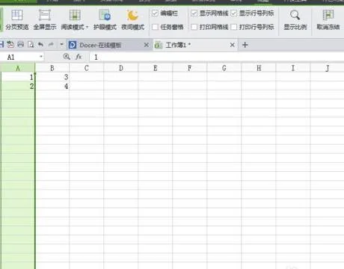Toggle Print Gridlines (打印网格线) checkbox
This screenshot has width=344, height=269.
click(x=194, y=27)
